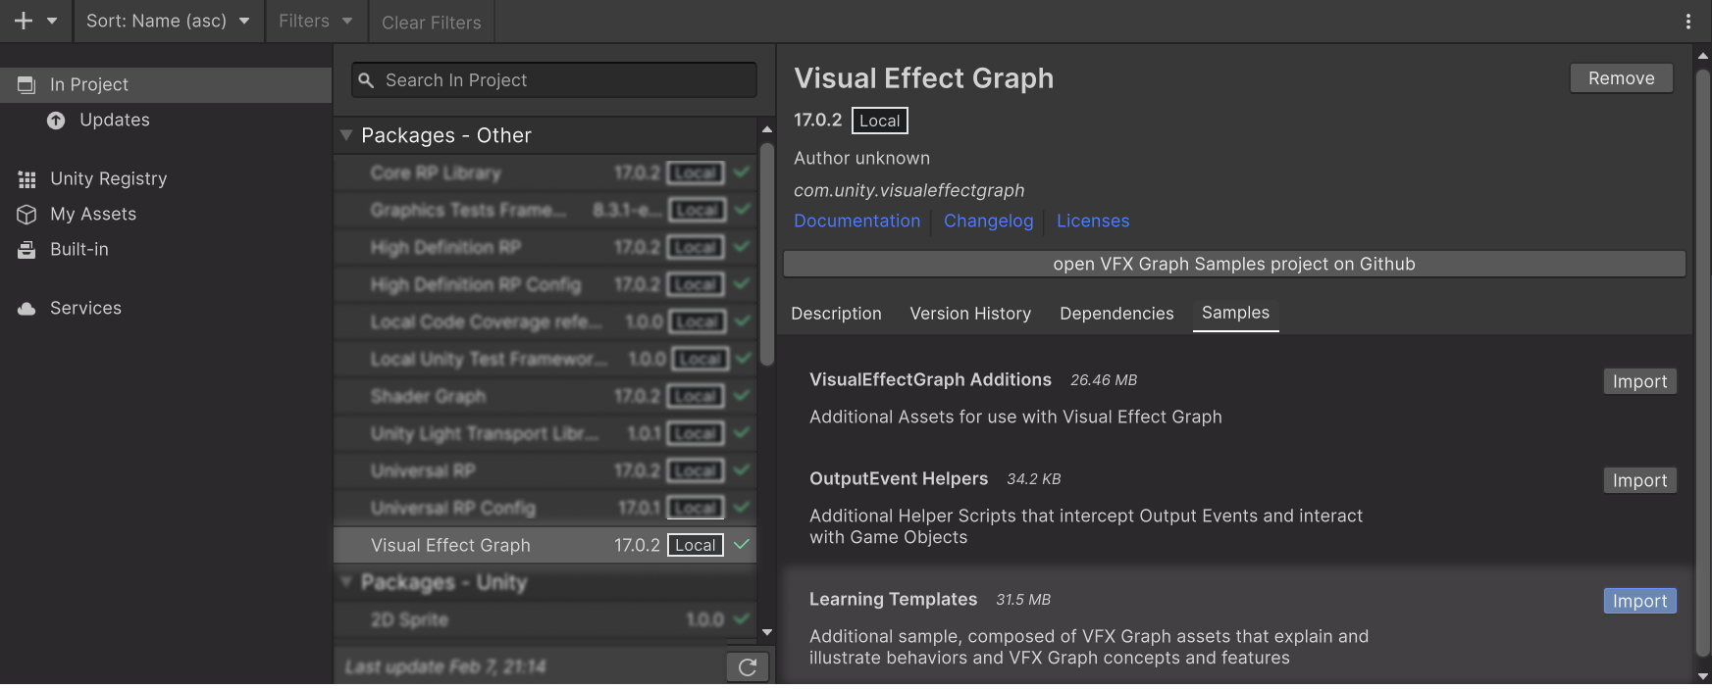Switch to the Version History tab
Screen dimensions: 1712x689
coord(970,314)
